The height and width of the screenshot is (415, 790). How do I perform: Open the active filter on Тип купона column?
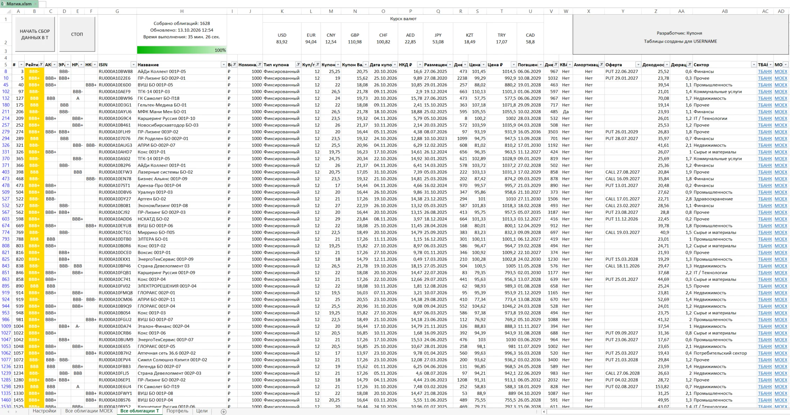[298, 65]
